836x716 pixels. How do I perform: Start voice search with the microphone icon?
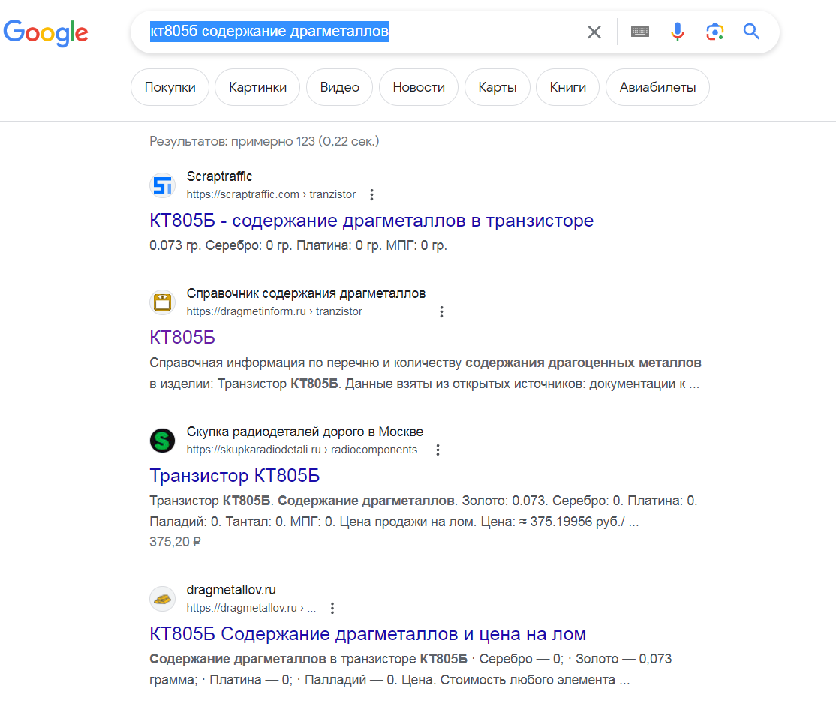(677, 32)
